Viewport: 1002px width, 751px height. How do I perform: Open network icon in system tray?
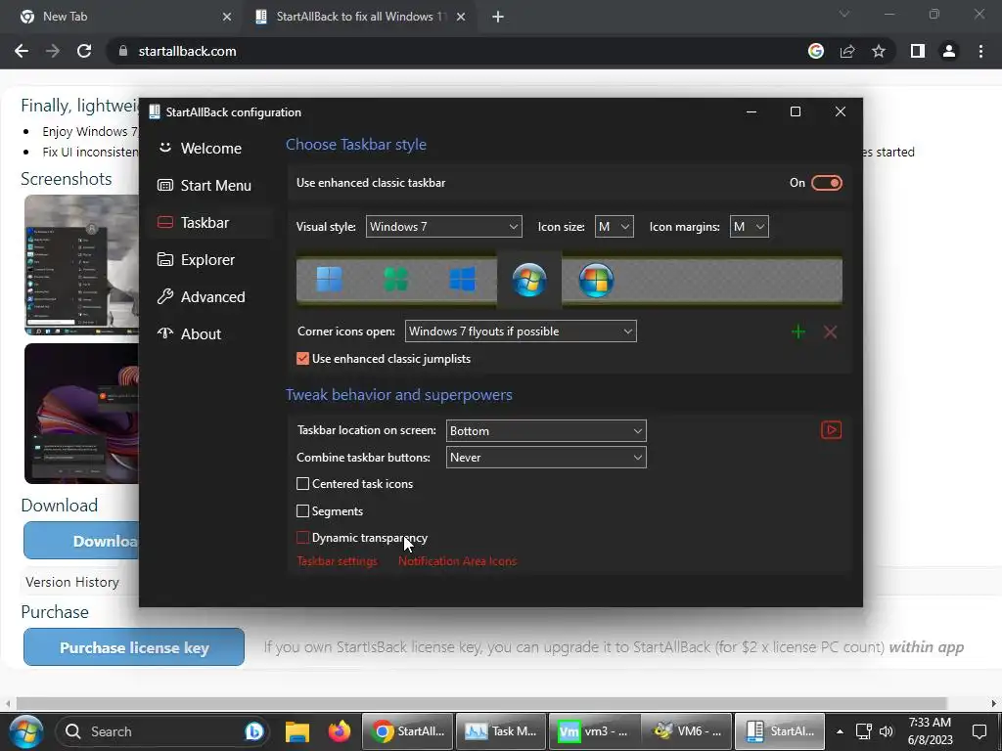863,731
